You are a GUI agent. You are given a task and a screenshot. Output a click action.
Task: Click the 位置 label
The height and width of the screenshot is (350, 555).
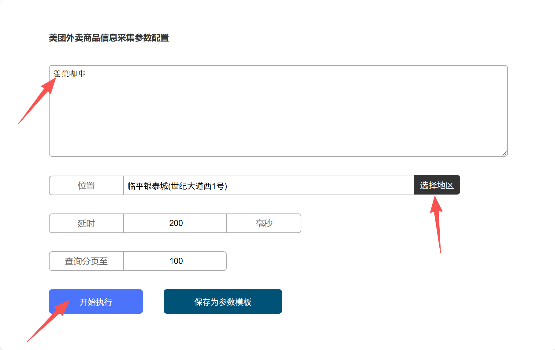[86, 185]
